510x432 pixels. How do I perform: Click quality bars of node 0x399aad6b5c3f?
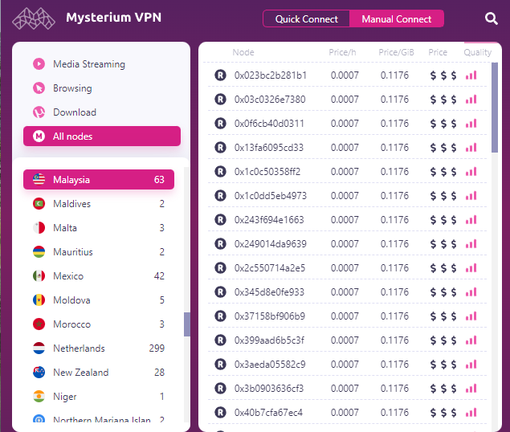pyautogui.click(x=471, y=340)
